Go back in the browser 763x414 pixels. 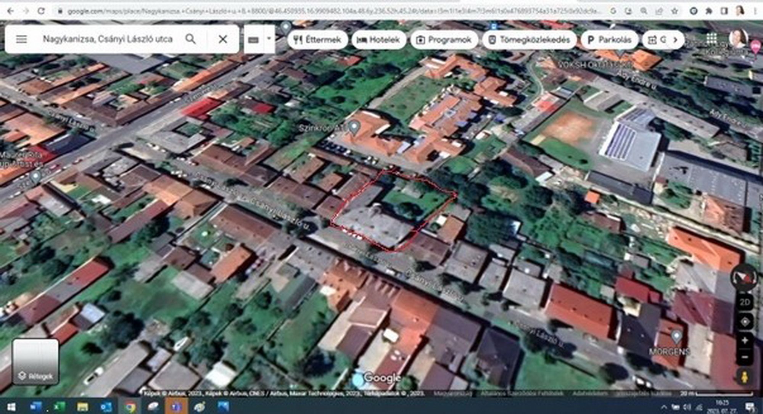[10, 11]
